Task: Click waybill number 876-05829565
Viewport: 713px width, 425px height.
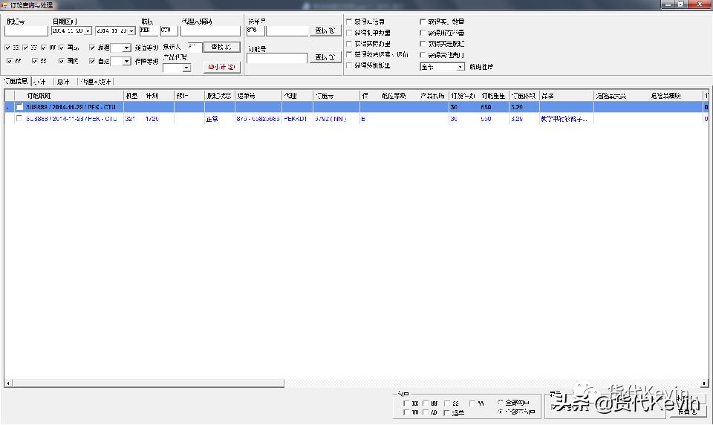Action: [x=258, y=119]
